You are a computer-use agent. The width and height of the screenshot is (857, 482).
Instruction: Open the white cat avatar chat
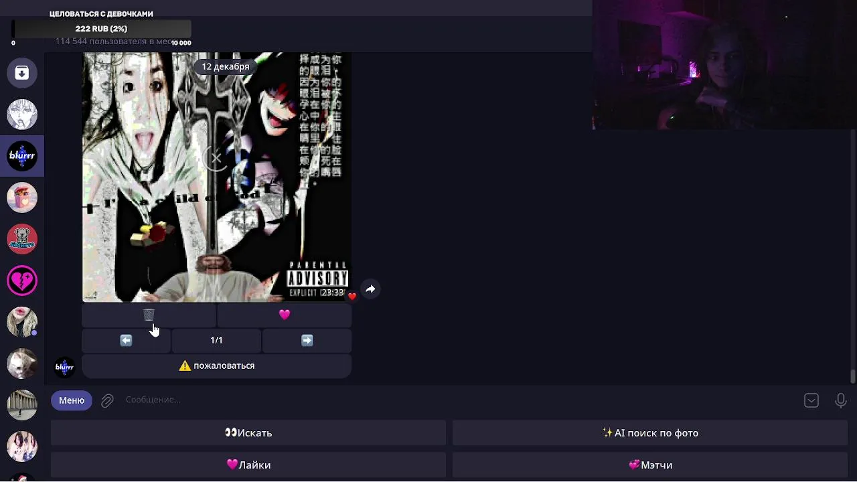22,364
